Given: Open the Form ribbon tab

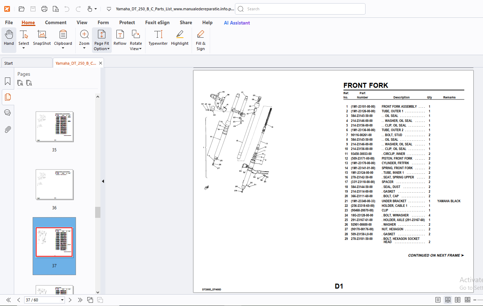Looking at the screenshot, I should tap(103, 22).
